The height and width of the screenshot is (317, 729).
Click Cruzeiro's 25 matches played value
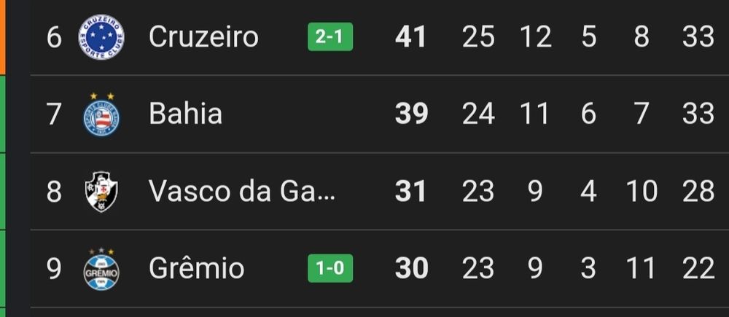click(478, 36)
